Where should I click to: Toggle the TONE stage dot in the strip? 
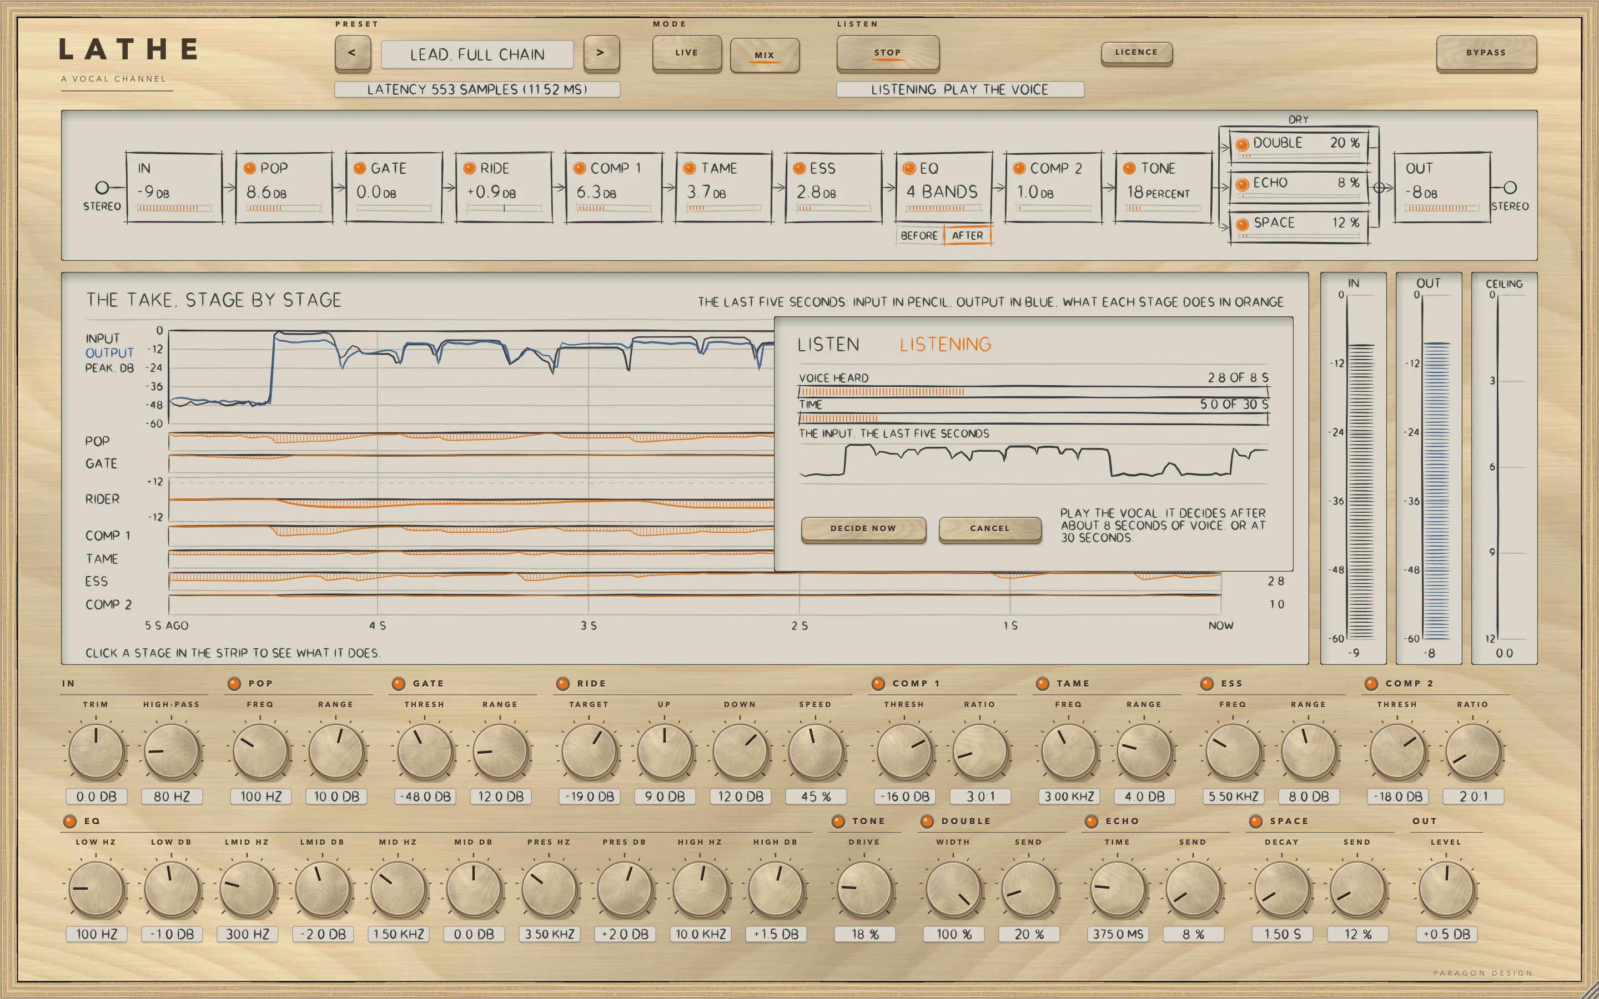[1129, 169]
